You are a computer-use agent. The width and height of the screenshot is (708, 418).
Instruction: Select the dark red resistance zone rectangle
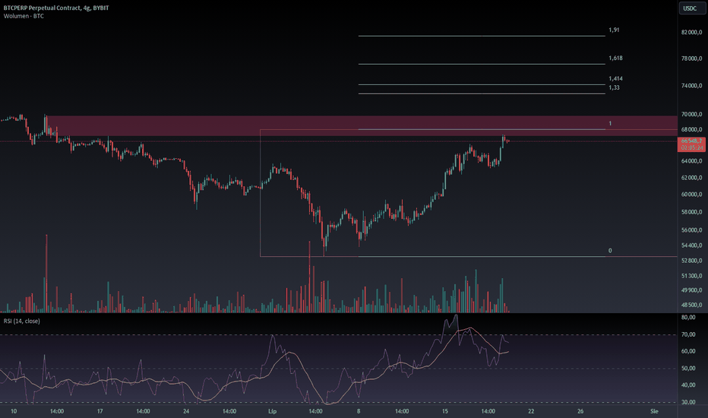362,125
